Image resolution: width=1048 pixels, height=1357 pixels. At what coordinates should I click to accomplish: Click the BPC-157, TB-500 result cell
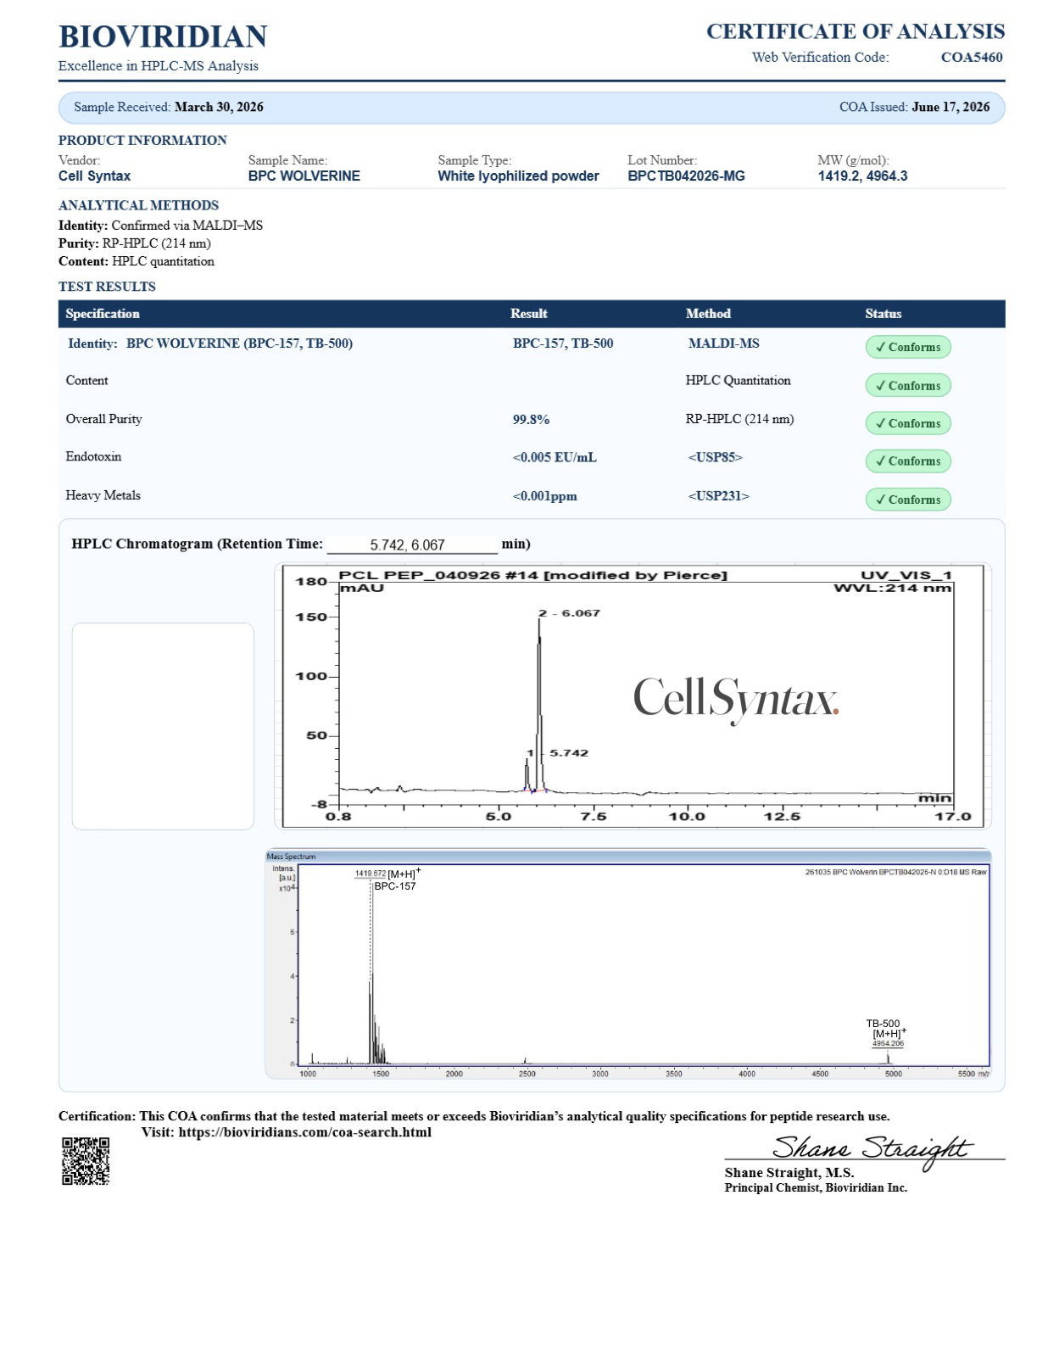pyautogui.click(x=563, y=343)
